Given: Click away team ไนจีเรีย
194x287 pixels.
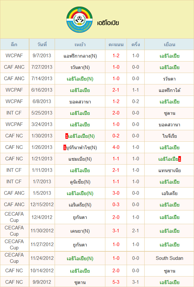Looking at the screenshot, I should [169, 136].
